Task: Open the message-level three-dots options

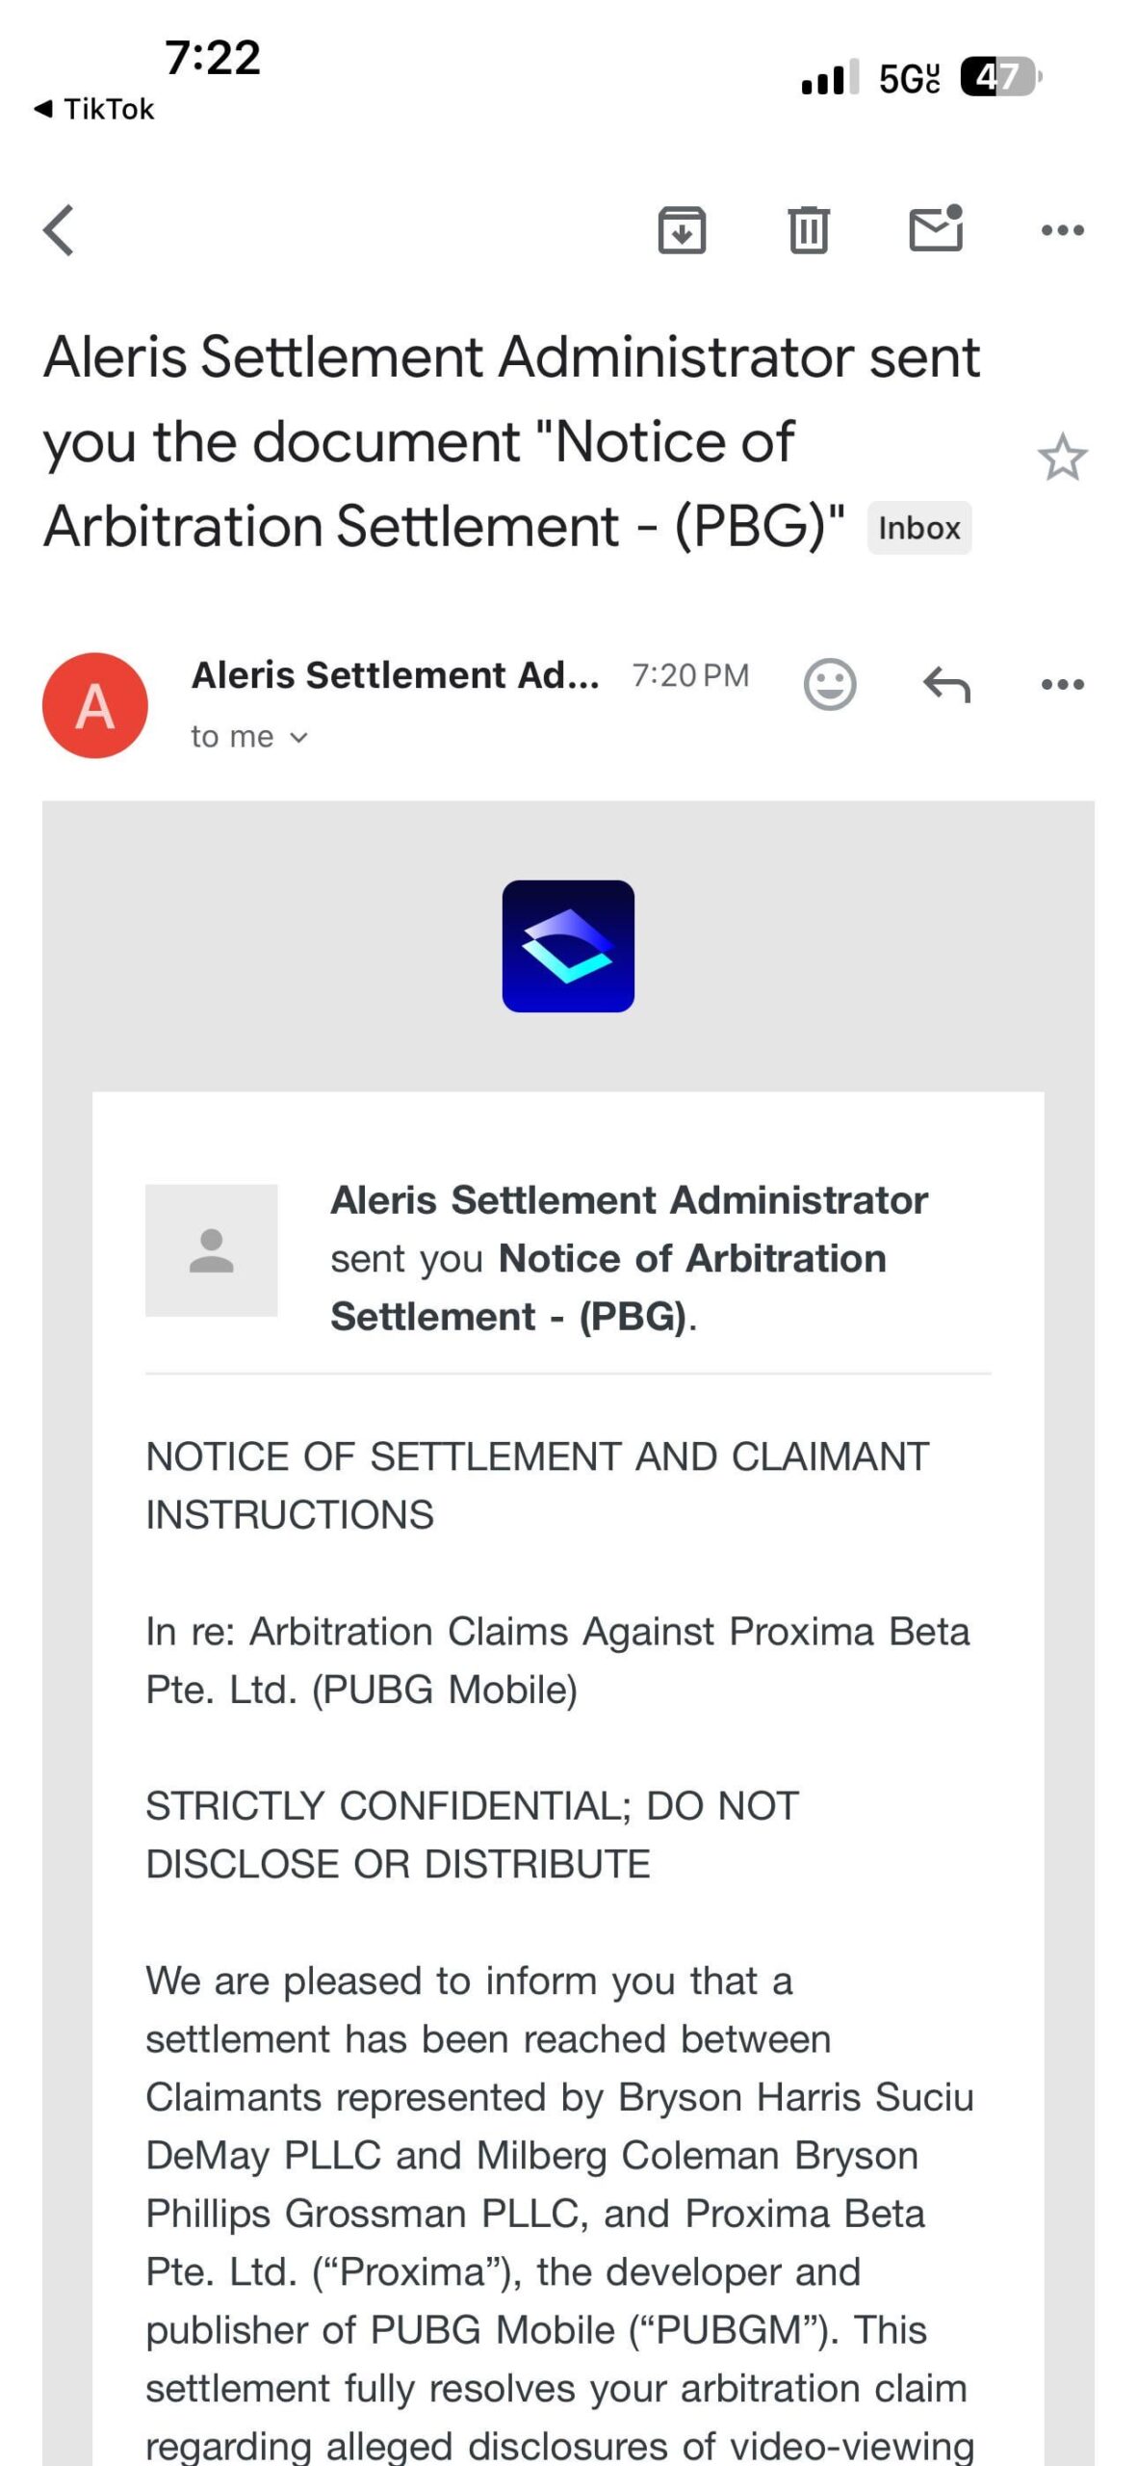Action: click(x=1063, y=685)
